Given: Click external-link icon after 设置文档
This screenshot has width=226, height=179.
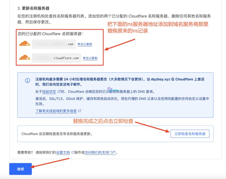Looking at the screenshot, I should pyautogui.click(x=73, y=152).
